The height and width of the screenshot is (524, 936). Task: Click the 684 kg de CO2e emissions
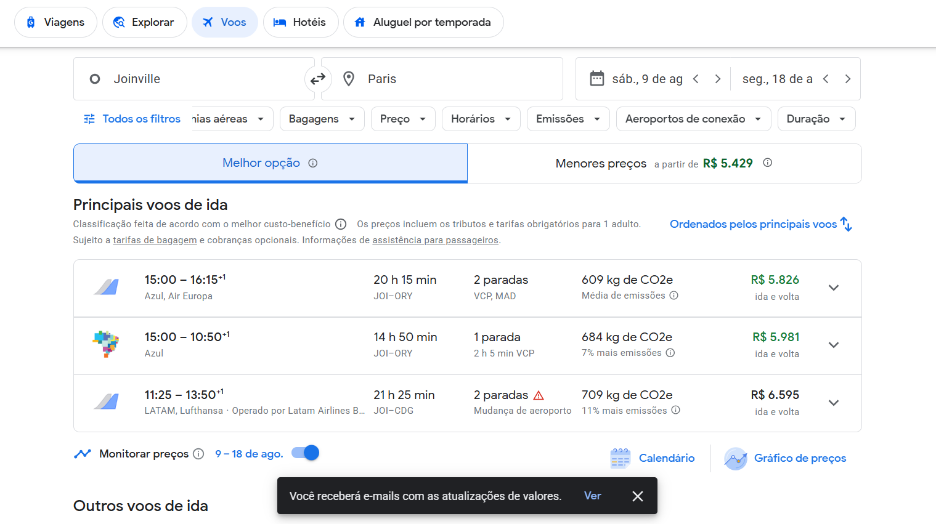point(627,337)
